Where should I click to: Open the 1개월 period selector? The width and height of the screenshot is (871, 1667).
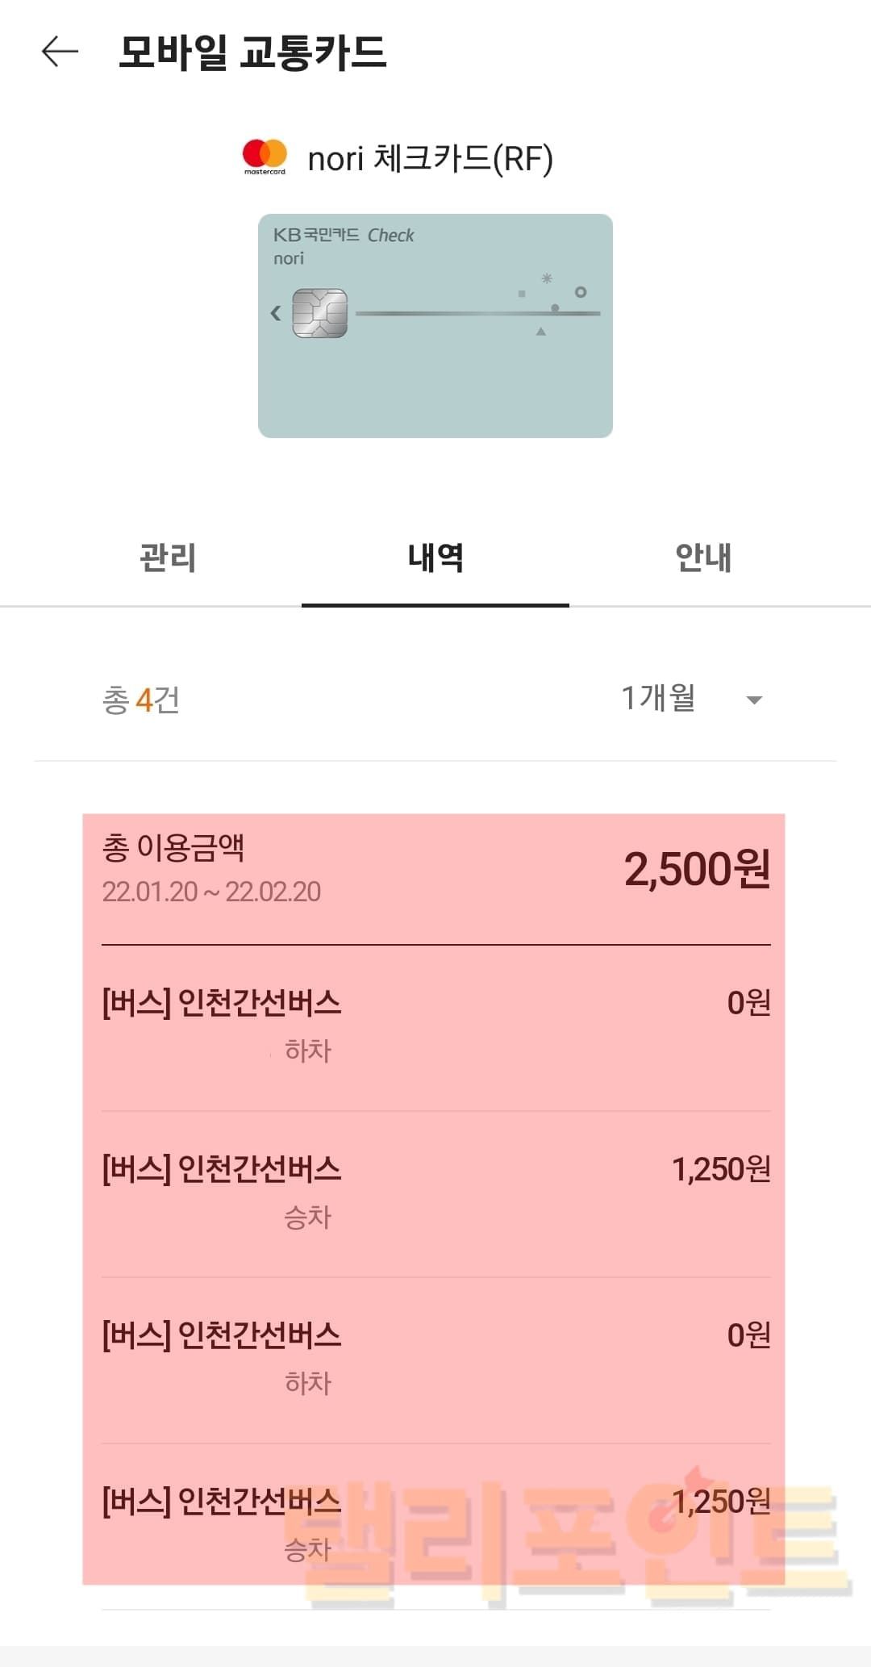click(658, 699)
